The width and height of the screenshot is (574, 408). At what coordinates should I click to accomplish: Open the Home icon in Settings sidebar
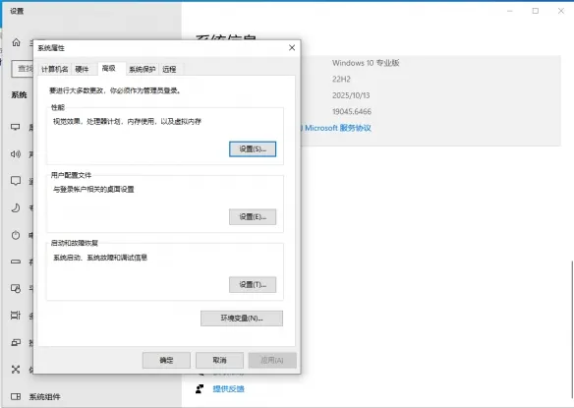pos(16,42)
